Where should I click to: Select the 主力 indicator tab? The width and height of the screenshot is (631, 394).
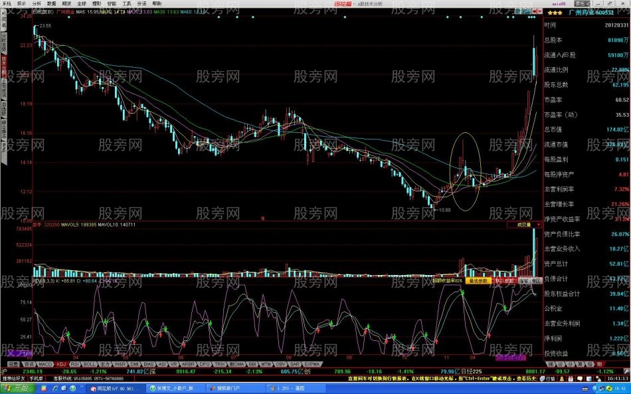[x=104, y=364]
